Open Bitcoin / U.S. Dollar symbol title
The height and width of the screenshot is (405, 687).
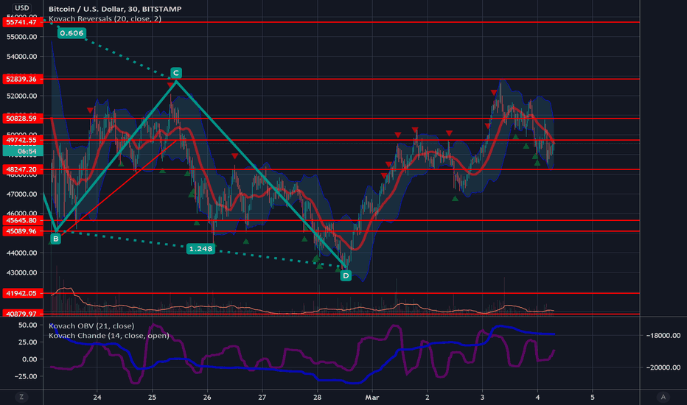click(x=115, y=9)
